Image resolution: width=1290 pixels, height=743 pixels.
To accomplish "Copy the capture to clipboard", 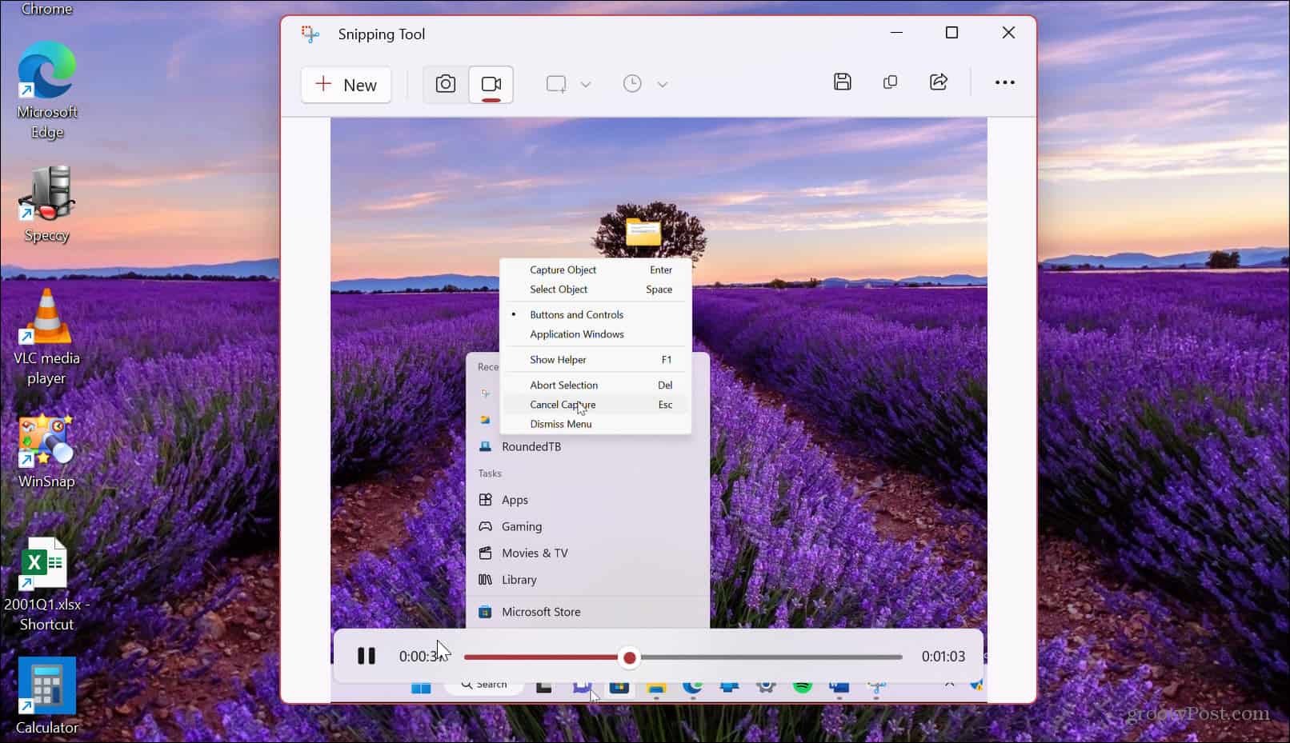I will [x=890, y=82].
